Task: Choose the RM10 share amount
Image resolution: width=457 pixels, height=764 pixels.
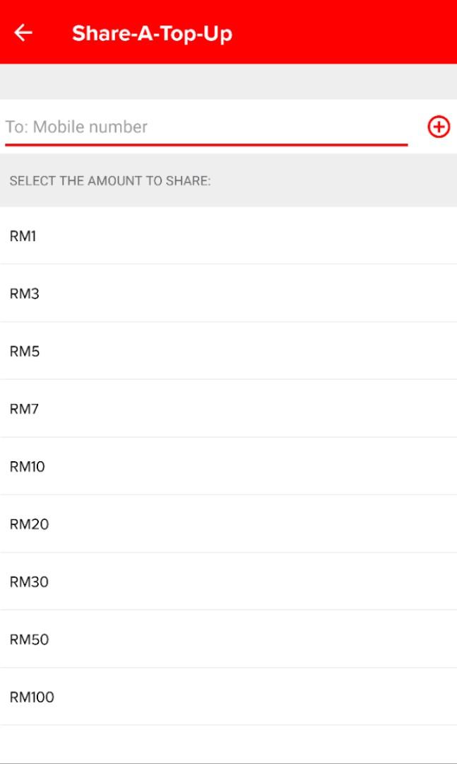Action: point(28,467)
